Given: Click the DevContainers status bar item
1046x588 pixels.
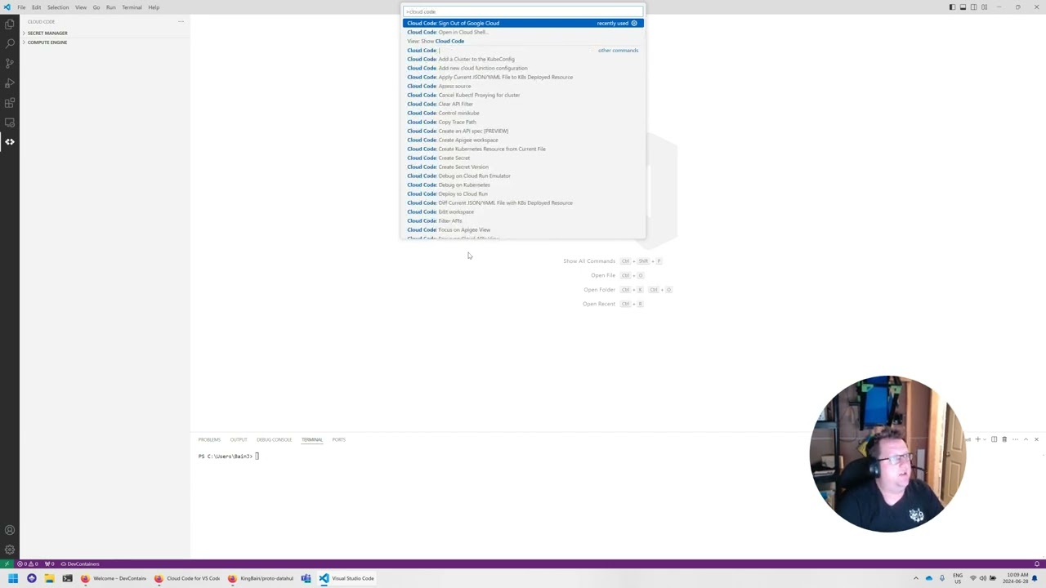Looking at the screenshot, I should (80, 563).
